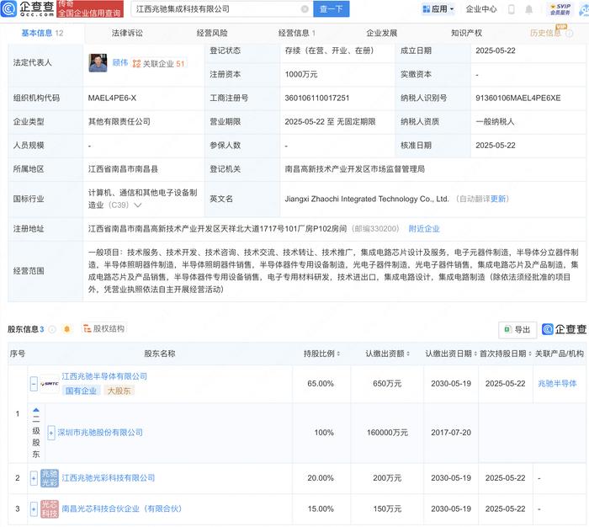This screenshot has height=527, width=589.
Task: Open 附近企业 nearby companies link
Action: (424, 228)
